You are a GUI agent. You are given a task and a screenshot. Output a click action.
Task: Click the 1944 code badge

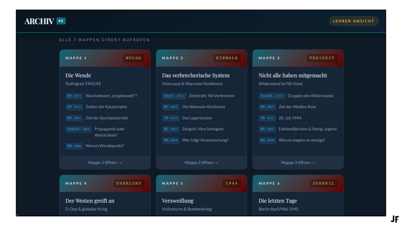(232, 183)
